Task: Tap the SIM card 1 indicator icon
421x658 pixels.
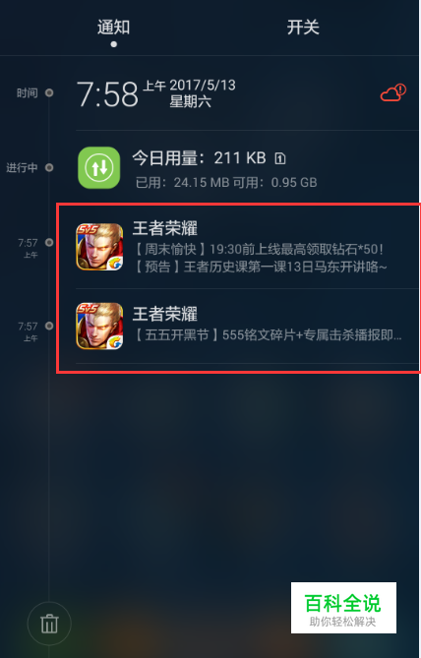Action: [280, 158]
